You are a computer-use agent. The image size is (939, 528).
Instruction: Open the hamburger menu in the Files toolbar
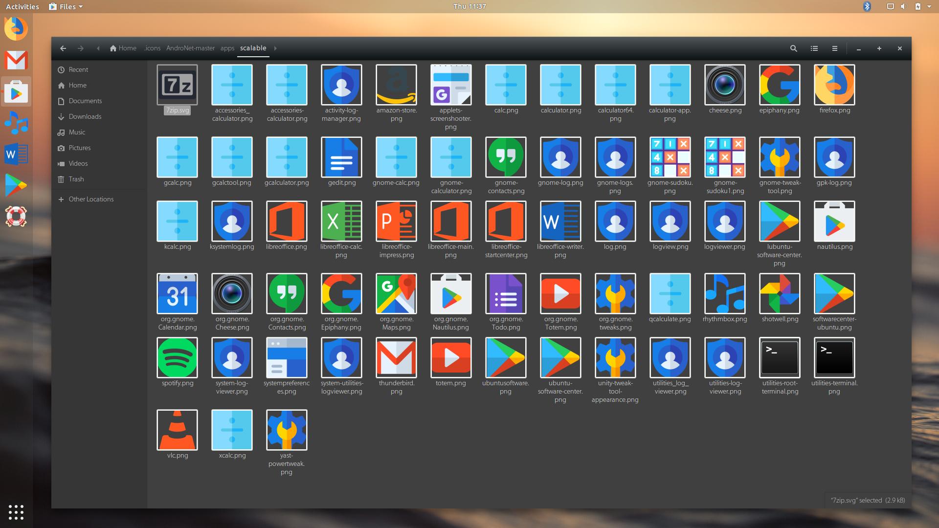point(834,48)
